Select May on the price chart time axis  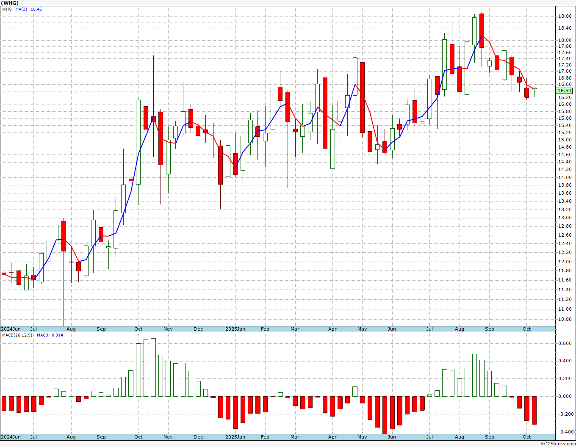click(x=362, y=329)
